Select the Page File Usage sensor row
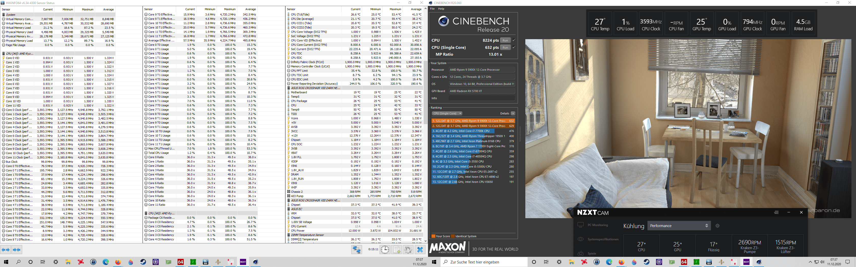 58,45
